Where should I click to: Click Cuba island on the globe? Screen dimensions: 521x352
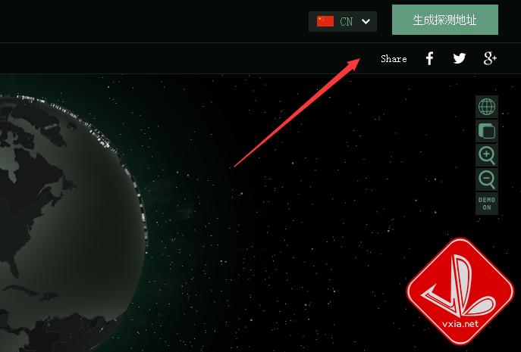(x=21, y=290)
